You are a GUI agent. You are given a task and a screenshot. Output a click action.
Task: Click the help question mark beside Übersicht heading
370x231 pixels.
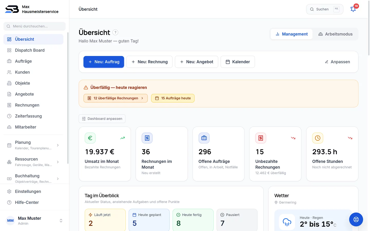115,32
